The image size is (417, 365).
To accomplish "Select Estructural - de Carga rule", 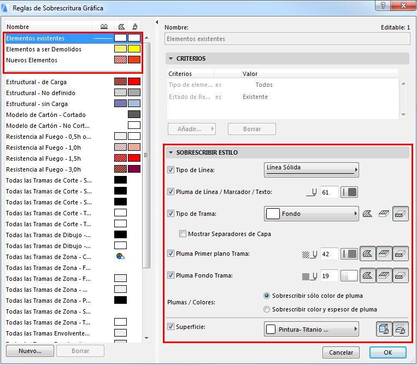I will pyautogui.click(x=36, y=82).
